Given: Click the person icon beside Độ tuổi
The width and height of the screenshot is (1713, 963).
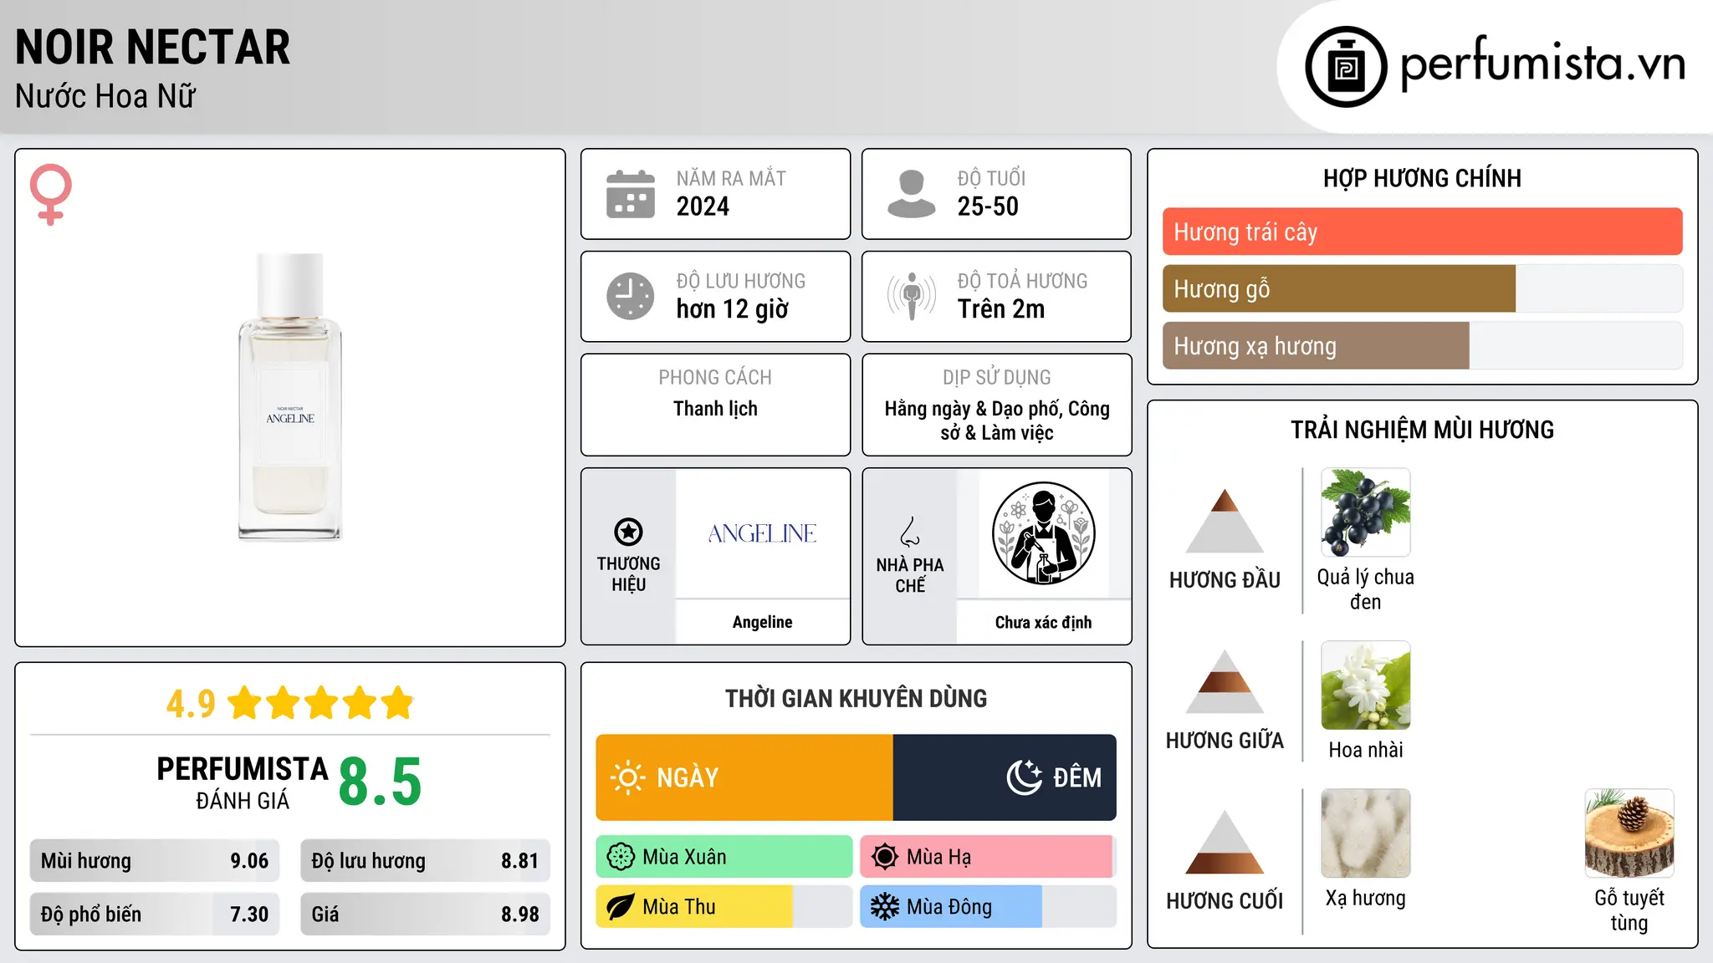Looking at the screenshot, I should [911, 194].
